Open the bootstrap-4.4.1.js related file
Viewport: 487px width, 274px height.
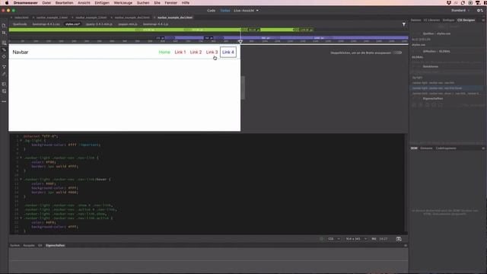coord(155,24)
